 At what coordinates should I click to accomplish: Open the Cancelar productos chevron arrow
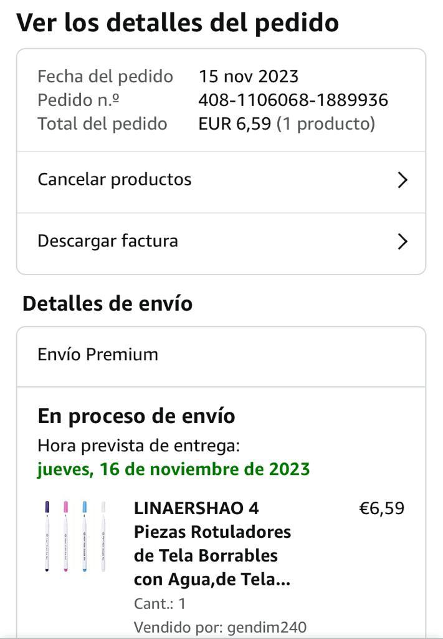403,180
